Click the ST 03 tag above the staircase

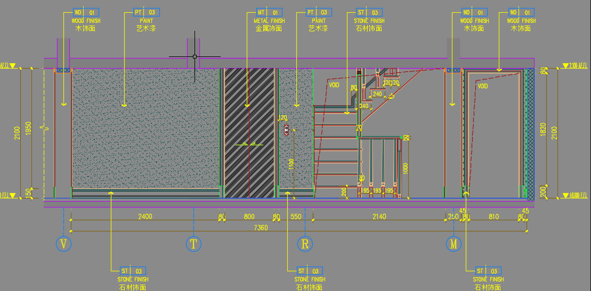[369, 12]
